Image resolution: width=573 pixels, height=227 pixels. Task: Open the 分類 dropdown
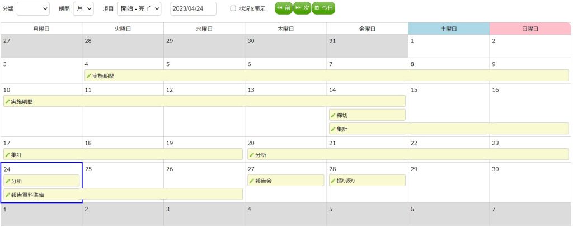click(33, 9)
